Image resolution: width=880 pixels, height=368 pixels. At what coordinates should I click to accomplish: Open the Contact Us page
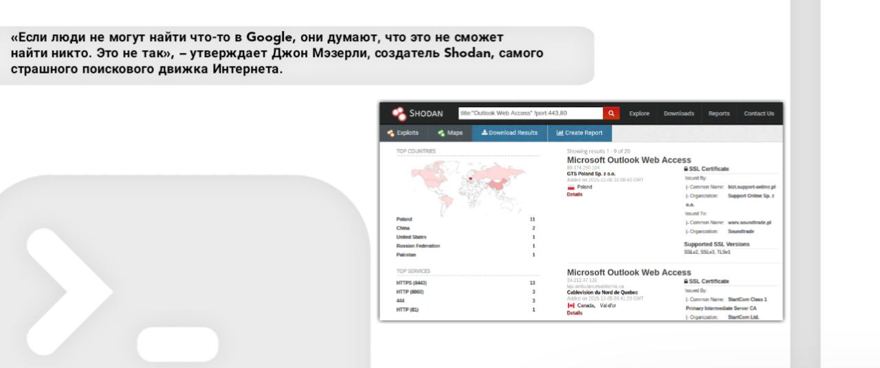759,113
